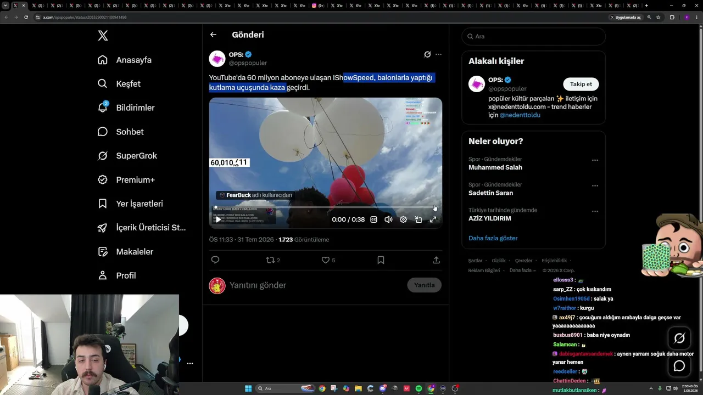Go back with the Gönderi arrow
Screen dimensions: 703x395
213,35
